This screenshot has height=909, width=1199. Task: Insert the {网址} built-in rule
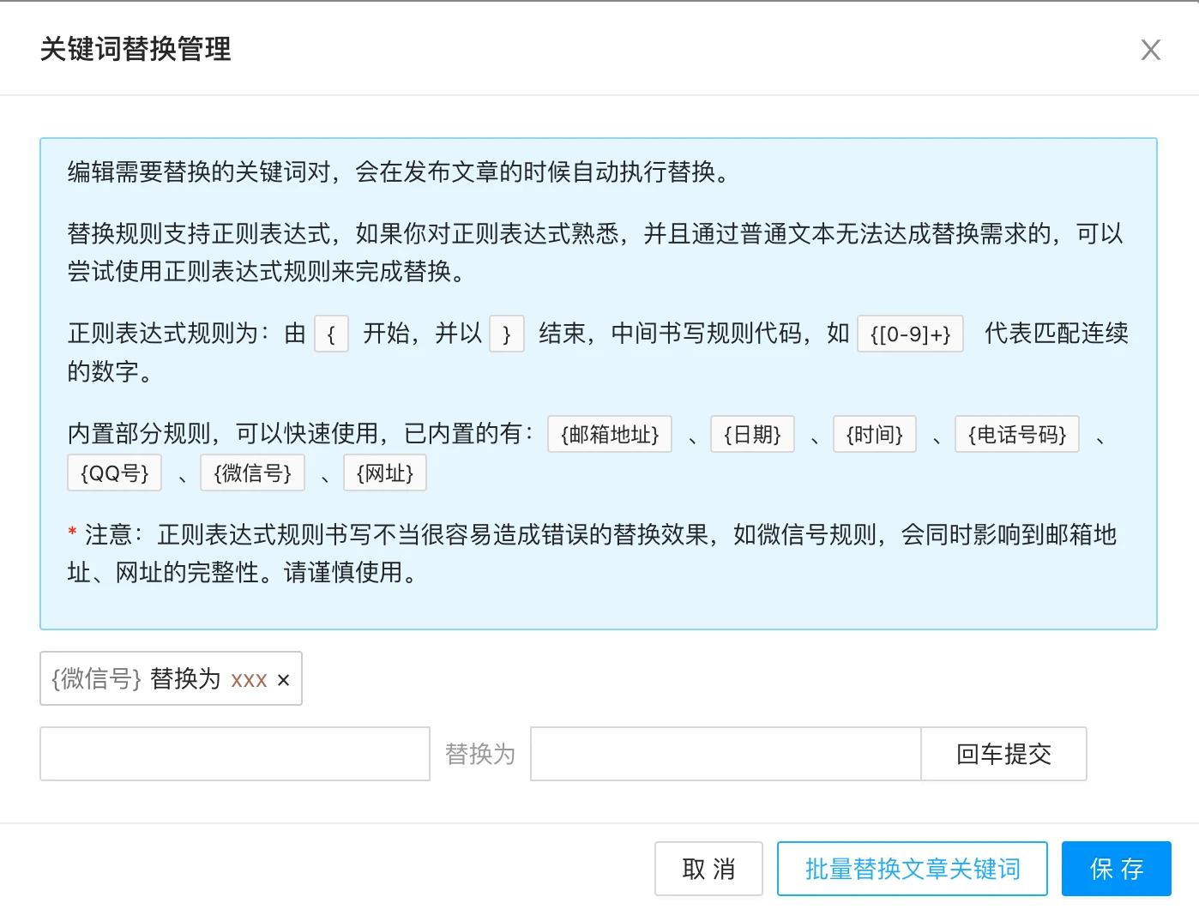[x=384, y=473]
